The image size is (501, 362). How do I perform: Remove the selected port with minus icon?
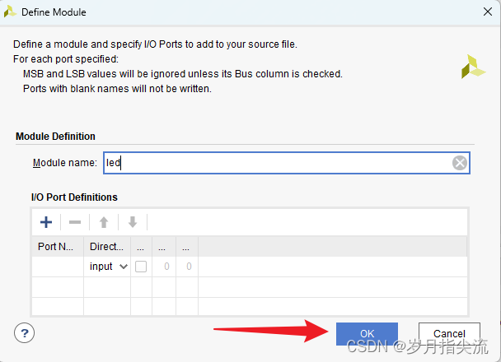74,222
